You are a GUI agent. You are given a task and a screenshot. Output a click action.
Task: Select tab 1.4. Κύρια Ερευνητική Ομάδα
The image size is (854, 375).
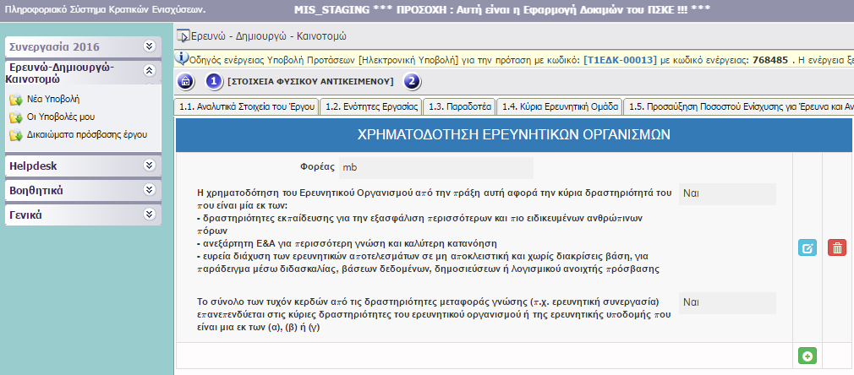point(560,106)
